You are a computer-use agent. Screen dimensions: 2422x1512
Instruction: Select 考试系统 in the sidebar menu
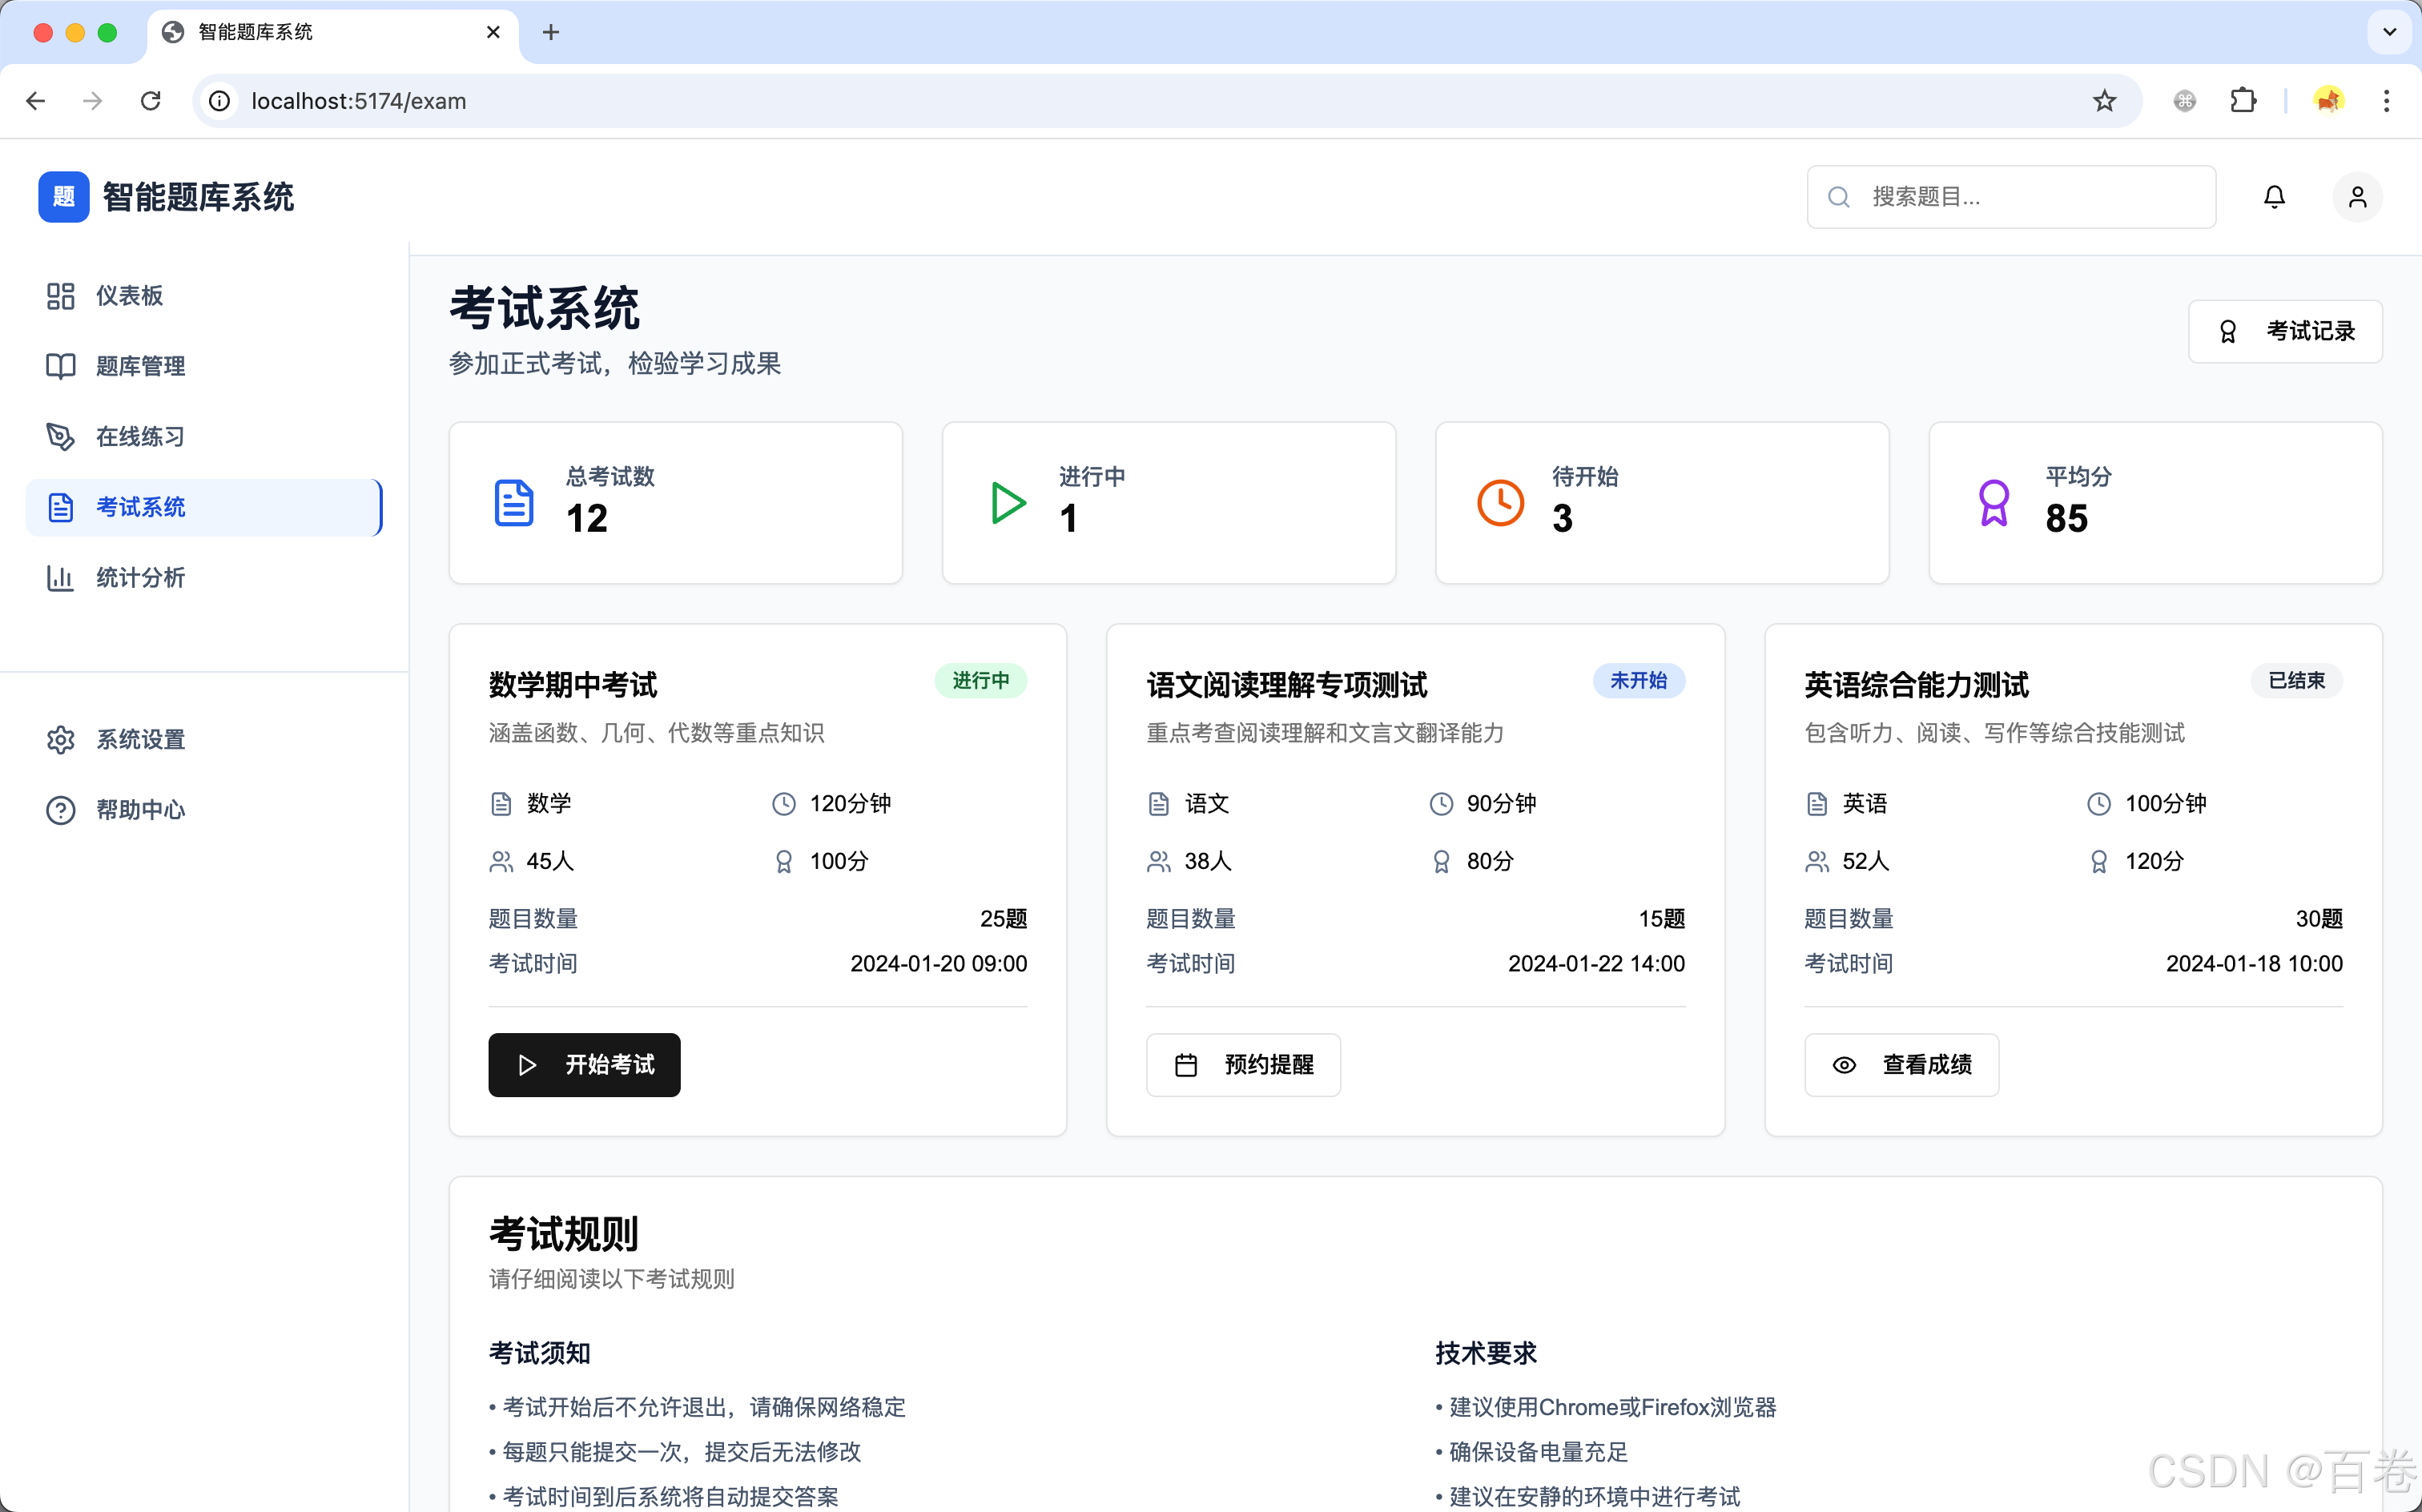pyautogui.click(x=141, y=507)
